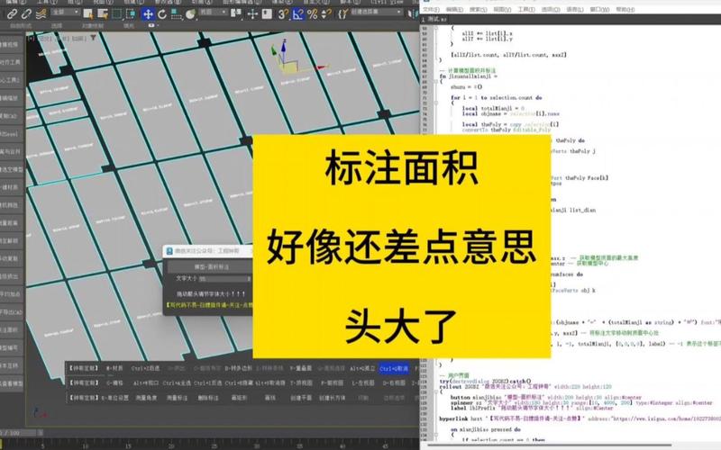
Task: Open the 编辑(E) menu in script editor
Action: [x=454, y=9]
